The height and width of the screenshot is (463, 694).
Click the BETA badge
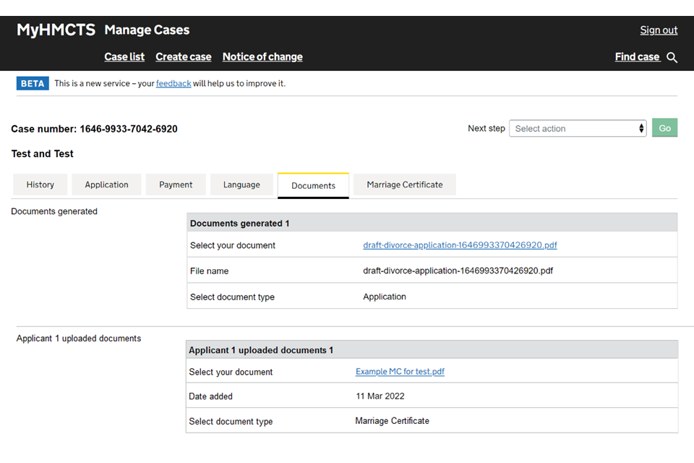(33, 83)
